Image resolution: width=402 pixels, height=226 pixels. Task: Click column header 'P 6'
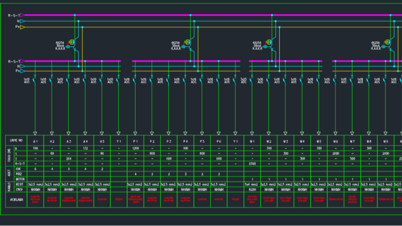click(x=219, y=141)
